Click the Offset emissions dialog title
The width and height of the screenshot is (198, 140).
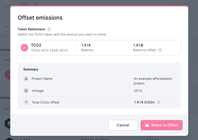[40, 18]
